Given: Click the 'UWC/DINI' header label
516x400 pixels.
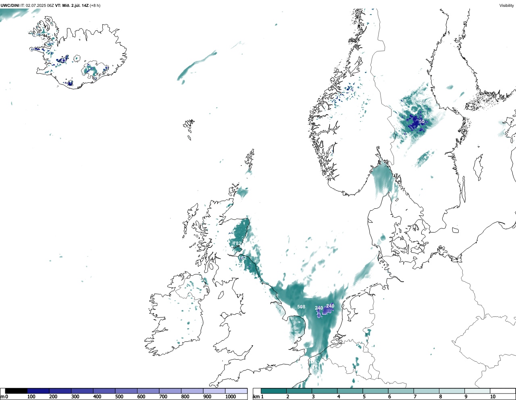Looking at the screenshot, I should [x=10, y=5].
